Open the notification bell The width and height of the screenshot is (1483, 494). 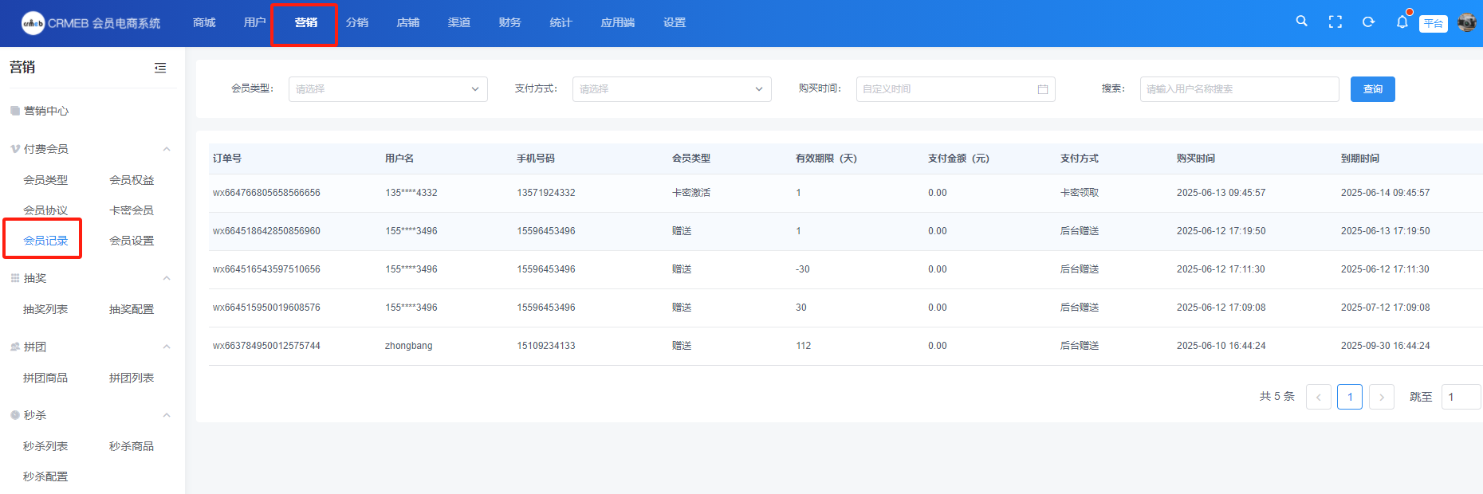(x=1402, y=22)
